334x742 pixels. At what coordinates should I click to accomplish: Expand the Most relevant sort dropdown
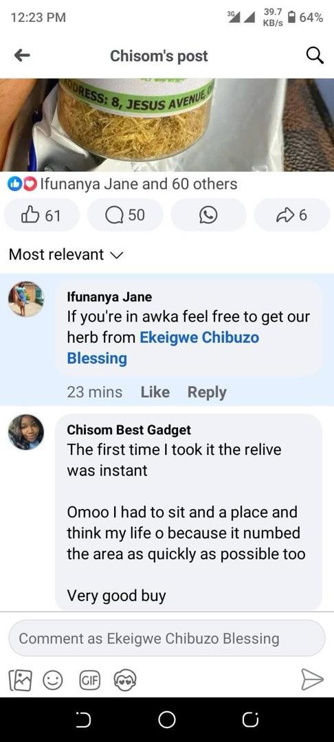[66, 255]
